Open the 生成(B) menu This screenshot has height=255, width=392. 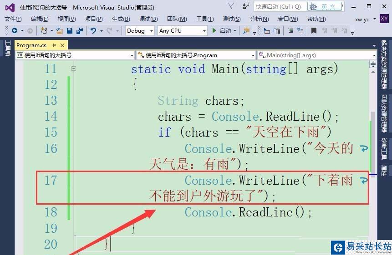pos(121,19)
